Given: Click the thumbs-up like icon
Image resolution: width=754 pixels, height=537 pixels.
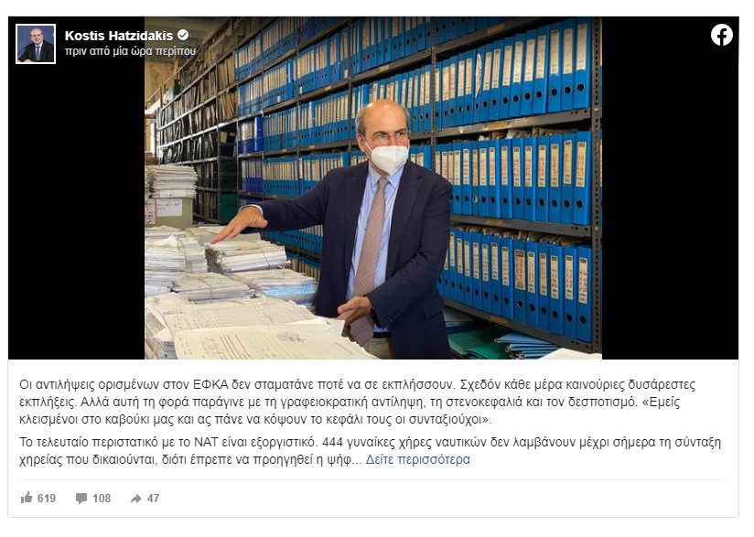Looking at the screenshot, I should [27, 498].
